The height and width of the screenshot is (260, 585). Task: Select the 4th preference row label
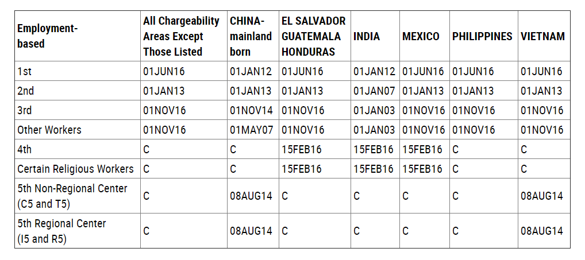25,149
